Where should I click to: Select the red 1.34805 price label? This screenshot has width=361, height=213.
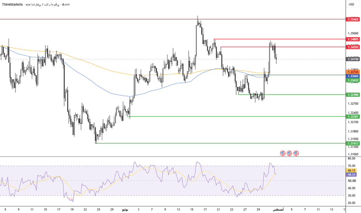pyautogui.click(x=353, y=40)
